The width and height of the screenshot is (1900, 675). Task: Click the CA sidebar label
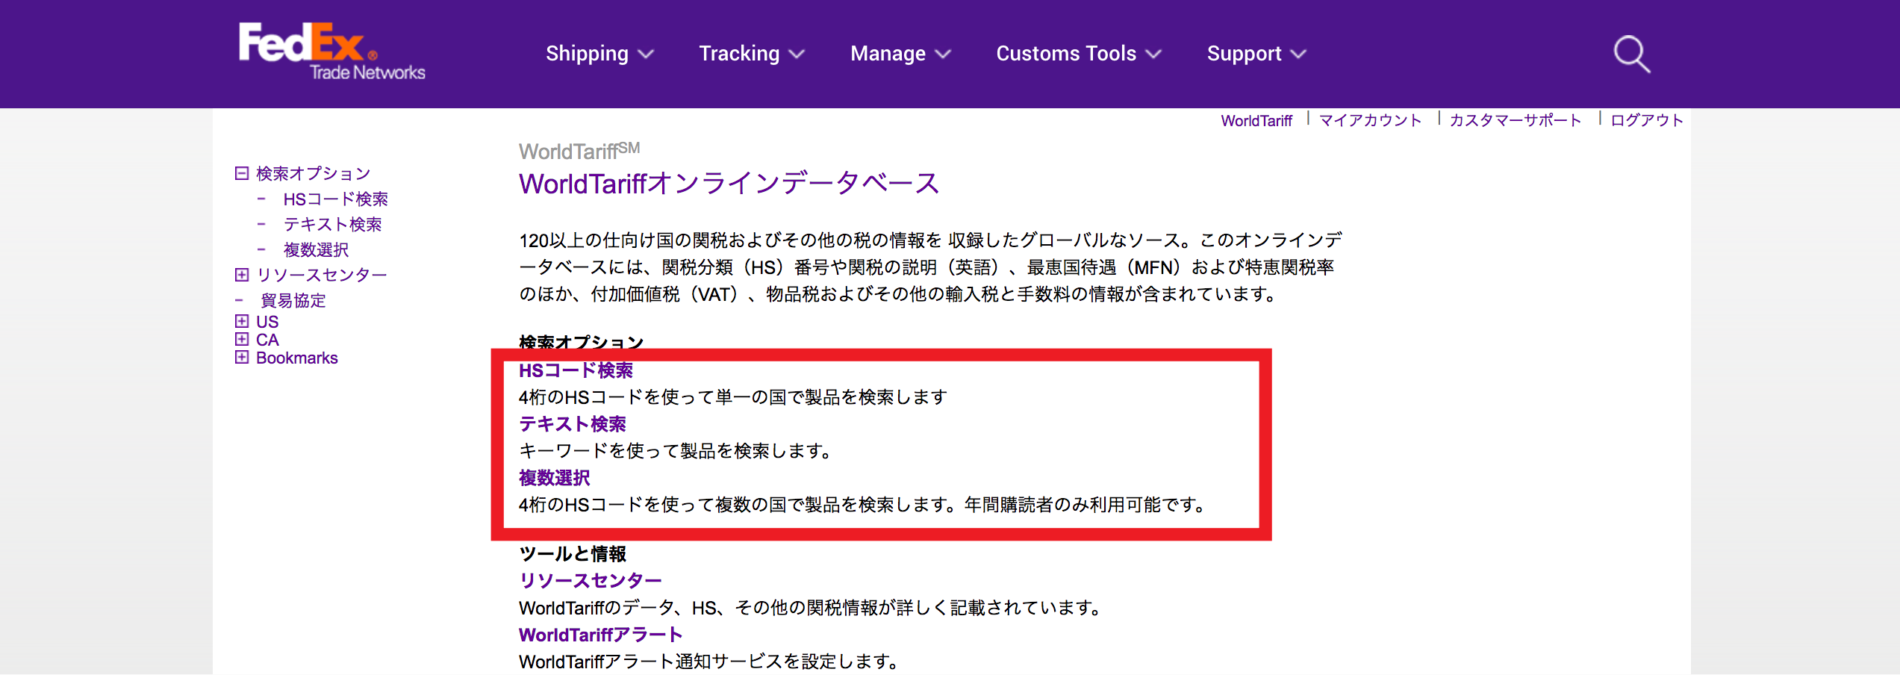click(267, 340)
